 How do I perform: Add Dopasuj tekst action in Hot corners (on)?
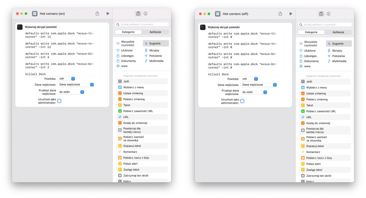(142, 146)
